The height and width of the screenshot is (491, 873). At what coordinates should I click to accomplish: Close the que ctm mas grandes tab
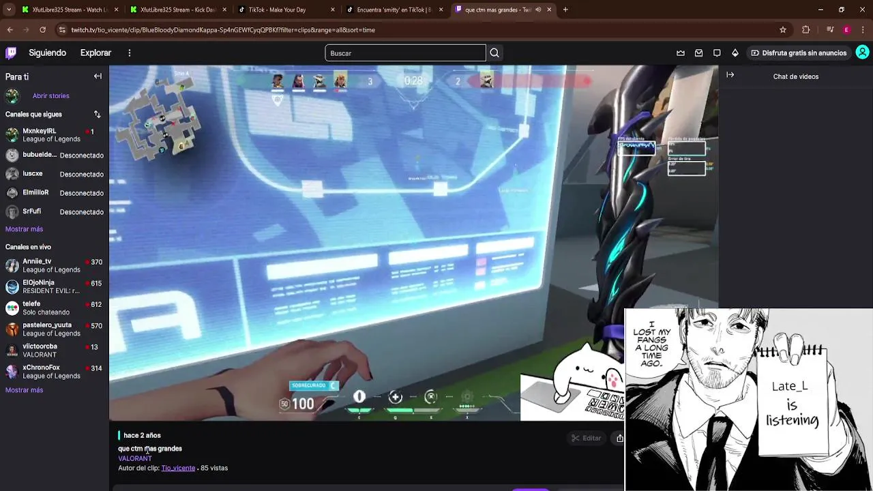pyautogui.click(x=549, y=10)
